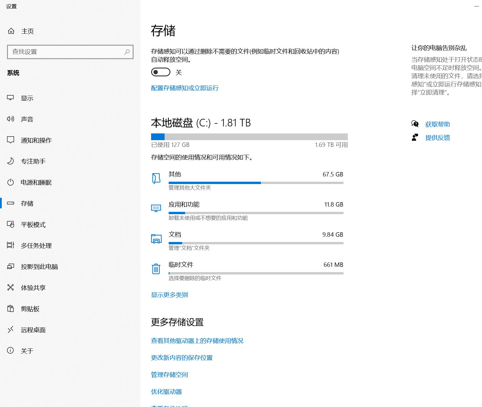Viewport: 482px width, 407px height.
Task: Click the 剪贴板 clipboard icon
Action: [11, 309]
